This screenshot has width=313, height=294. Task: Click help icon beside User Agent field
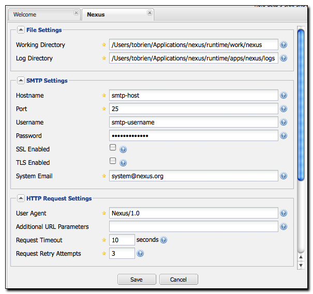(284, 213)
